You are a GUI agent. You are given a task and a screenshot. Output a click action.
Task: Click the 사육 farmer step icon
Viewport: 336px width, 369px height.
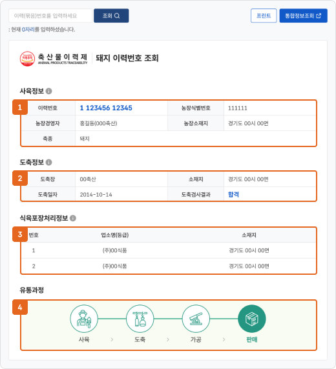pos(84,319)
